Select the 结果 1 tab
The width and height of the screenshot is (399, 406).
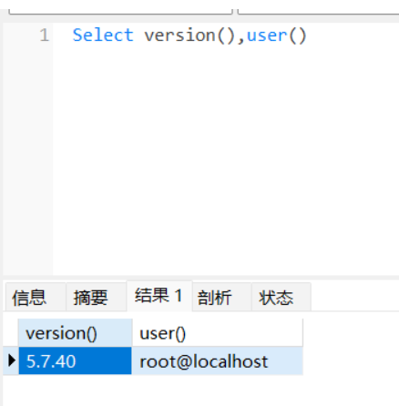coord(159,296)
